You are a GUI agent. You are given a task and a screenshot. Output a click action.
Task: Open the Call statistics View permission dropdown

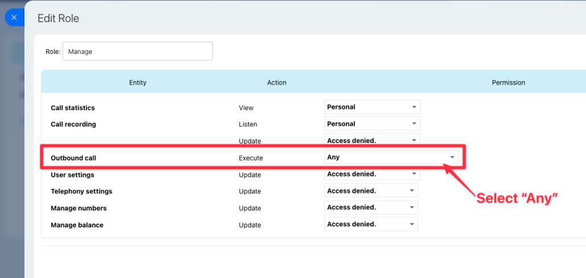pos(372,107)
